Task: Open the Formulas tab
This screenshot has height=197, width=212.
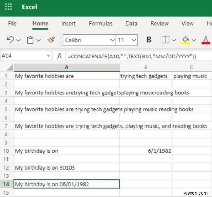Action: tap(101, 24)
